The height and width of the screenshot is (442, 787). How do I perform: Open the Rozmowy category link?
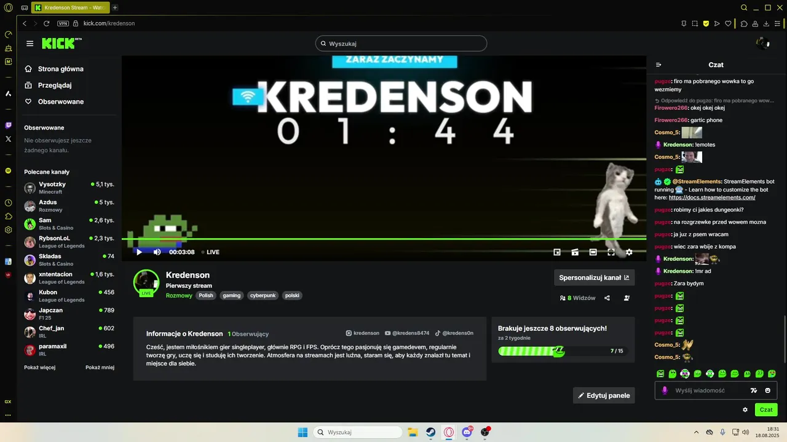(179, 295)
